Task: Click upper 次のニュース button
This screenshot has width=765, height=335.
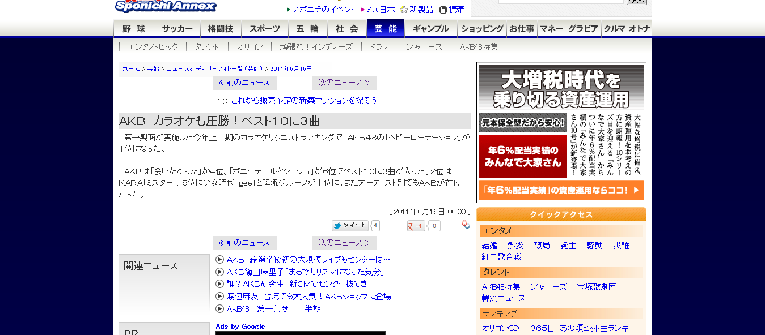Action: point(344,83)
